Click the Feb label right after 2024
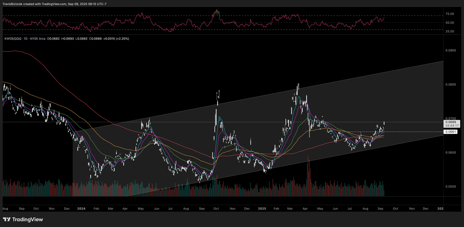464x227 pixels. 96,208
